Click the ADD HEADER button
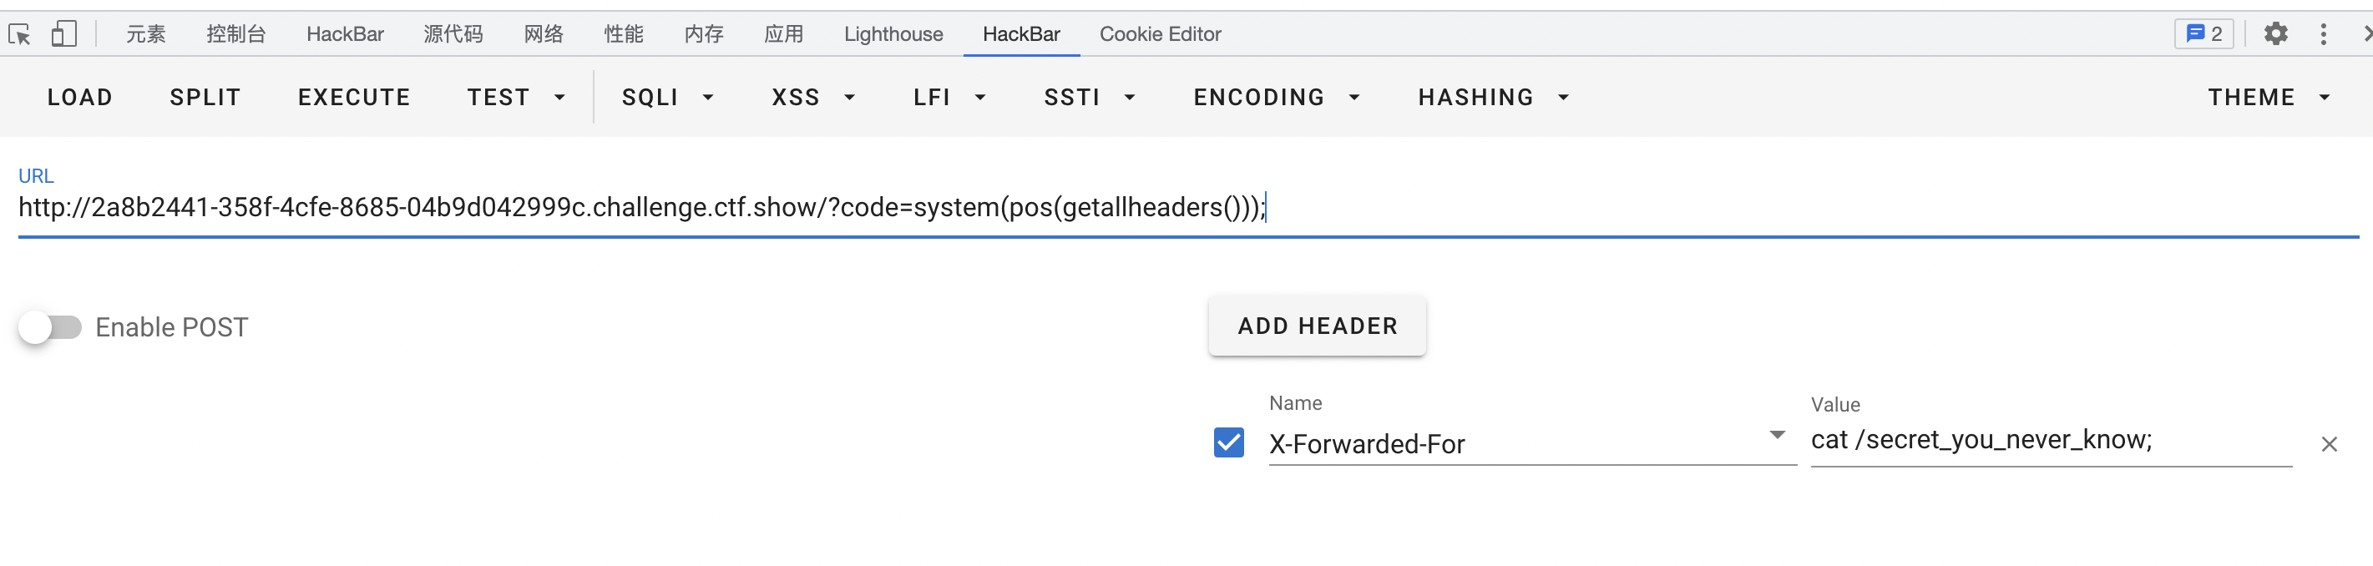2373x566 pixels. point(1318,326)
